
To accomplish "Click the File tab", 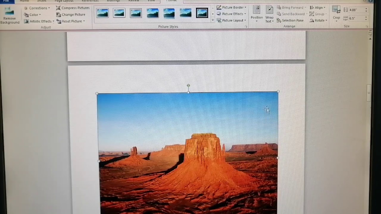I will tap(7, 1).
